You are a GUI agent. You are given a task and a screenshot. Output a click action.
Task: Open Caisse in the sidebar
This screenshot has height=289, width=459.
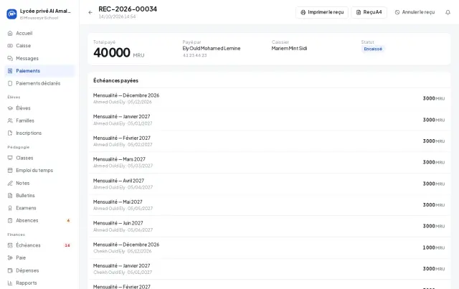coord(39,46)
